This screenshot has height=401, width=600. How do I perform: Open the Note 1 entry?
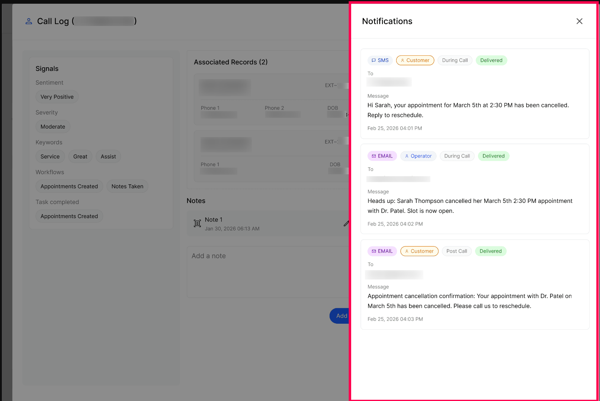tap(268, 223)
